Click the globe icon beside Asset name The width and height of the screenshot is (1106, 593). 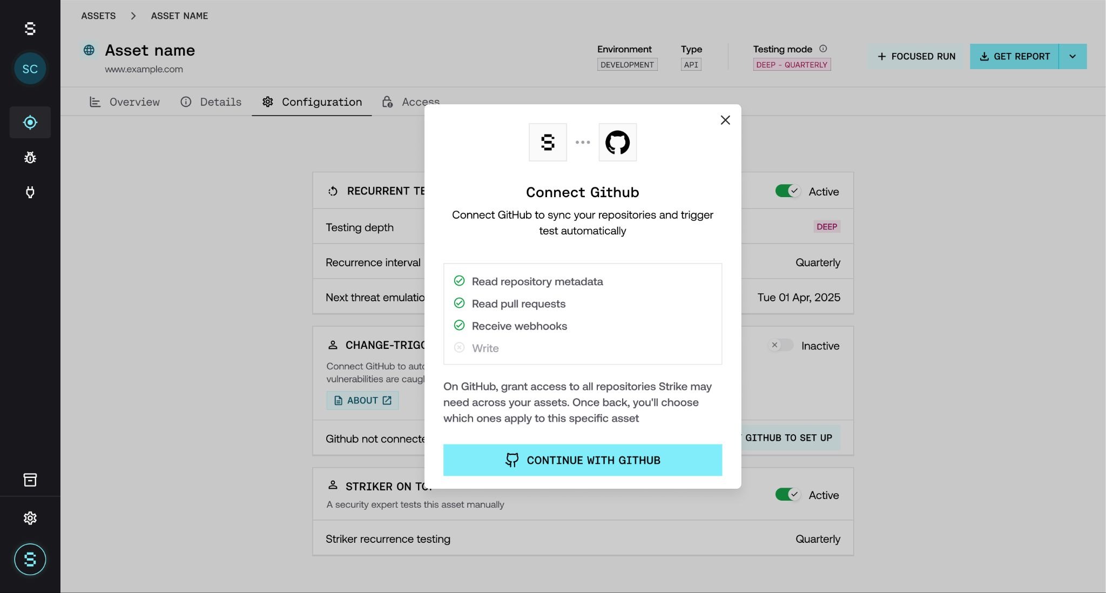click(89, 50)
